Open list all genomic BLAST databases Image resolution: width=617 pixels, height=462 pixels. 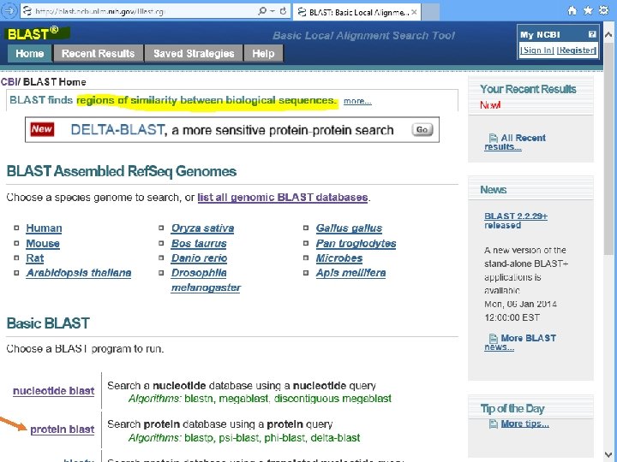coord(283,198)
